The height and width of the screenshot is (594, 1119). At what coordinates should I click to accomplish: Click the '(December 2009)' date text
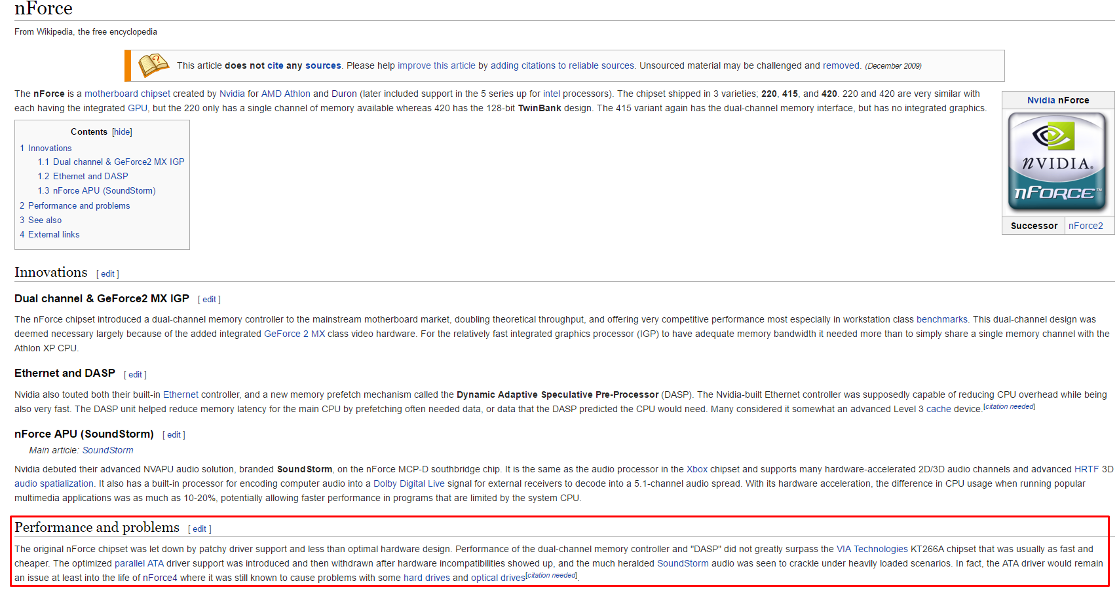893,66
